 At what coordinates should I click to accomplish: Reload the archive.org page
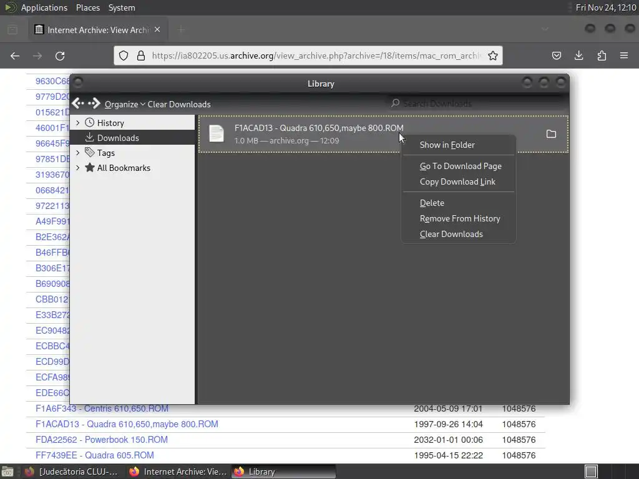60,56
